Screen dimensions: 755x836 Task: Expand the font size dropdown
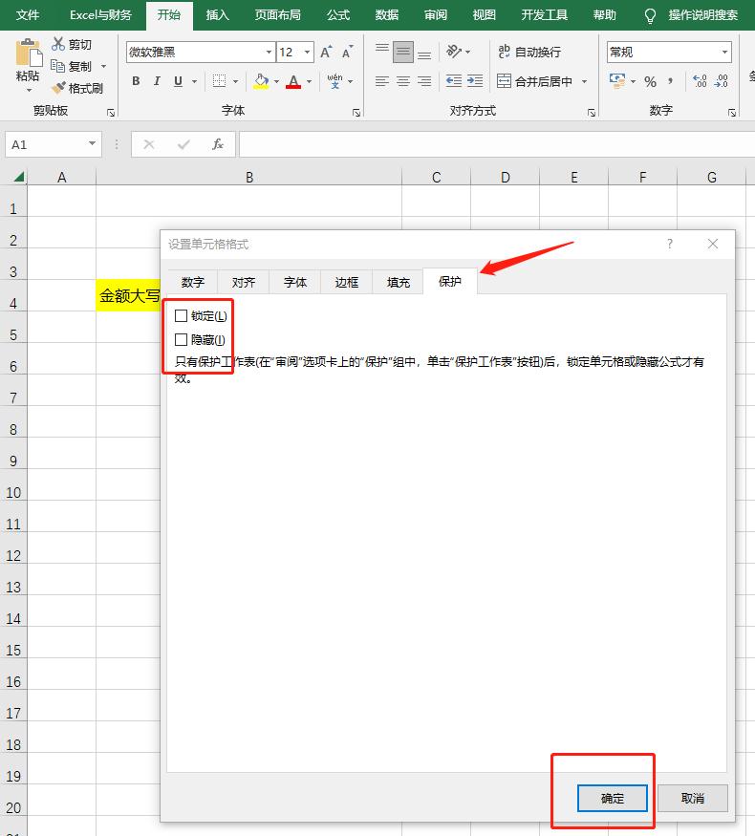pyautogui.click(x=307, y=53)
